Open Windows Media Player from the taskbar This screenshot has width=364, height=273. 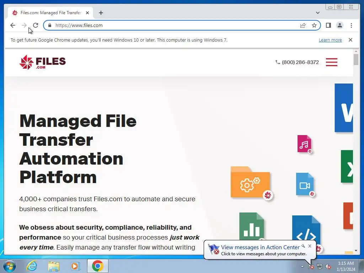point(75,266)
